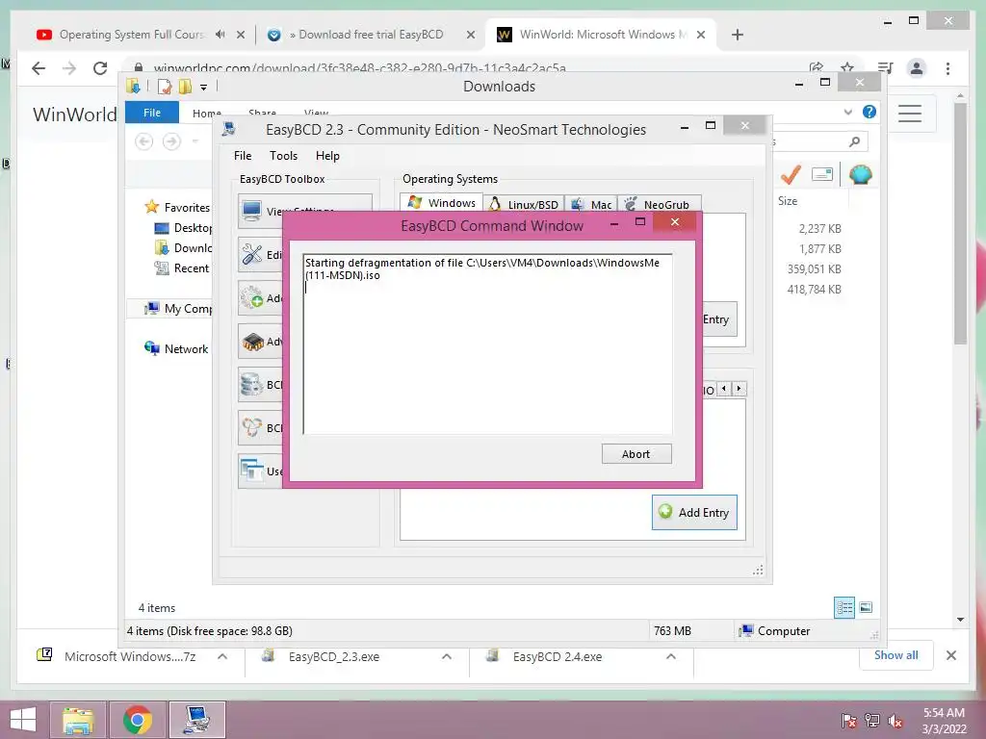Click the Useful Utilities icon
Screen dimensions: 986x739
tap(252, 471)
